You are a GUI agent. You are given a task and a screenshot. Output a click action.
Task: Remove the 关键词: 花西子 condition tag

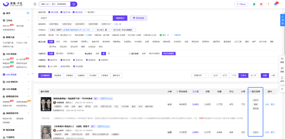92,30
